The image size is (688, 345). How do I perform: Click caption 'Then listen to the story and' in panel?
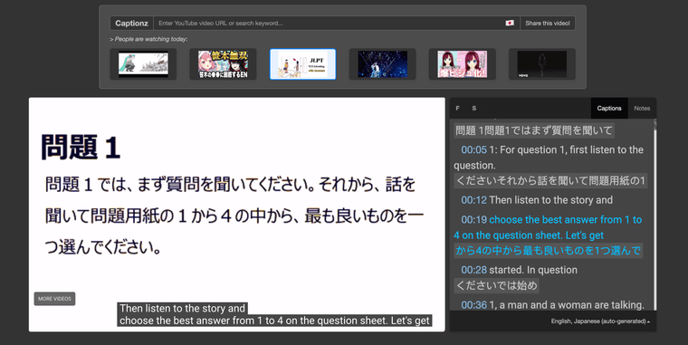[550, 200]
